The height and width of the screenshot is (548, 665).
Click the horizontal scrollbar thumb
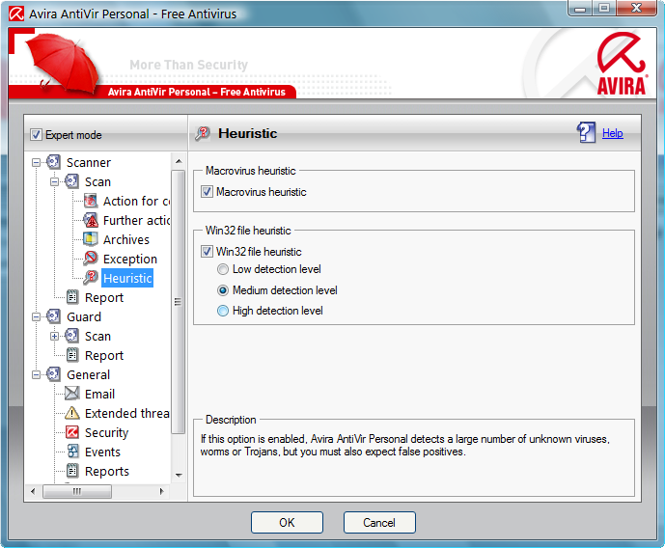point(77,491)
